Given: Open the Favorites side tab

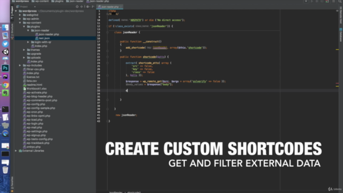Looking at the screenshot, I should point(12,184).
